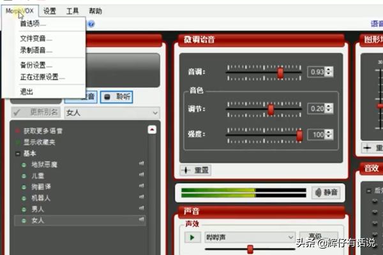Click the 音调 value field 0.93
Viewport: 383px width, 255px height.
[x=317, y=72]
